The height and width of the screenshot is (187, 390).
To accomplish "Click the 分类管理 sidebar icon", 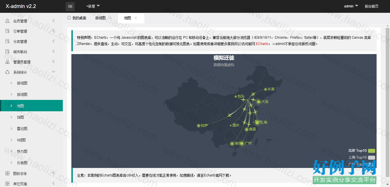I will coord(7,41).
